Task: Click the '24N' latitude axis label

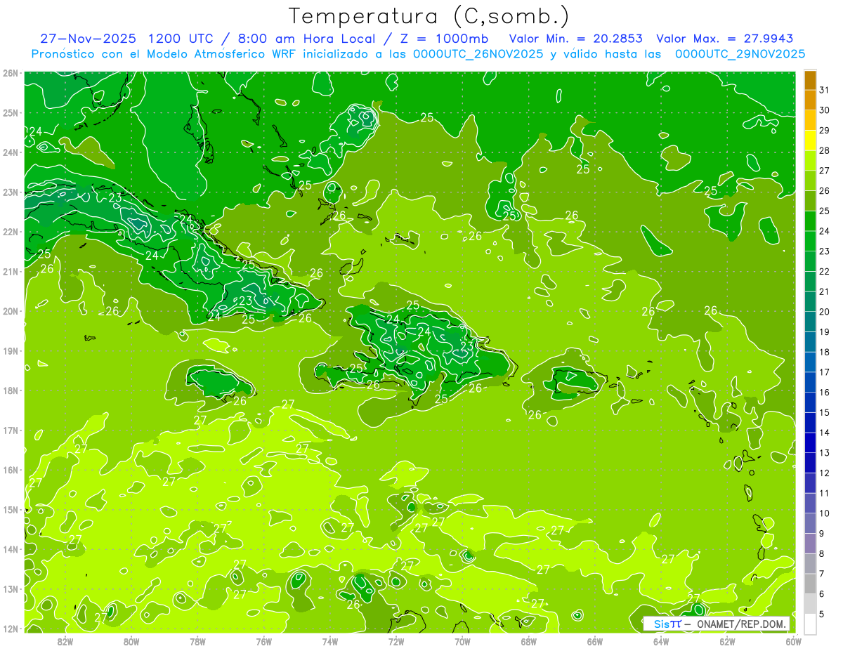Action: [x=11, y=152]
